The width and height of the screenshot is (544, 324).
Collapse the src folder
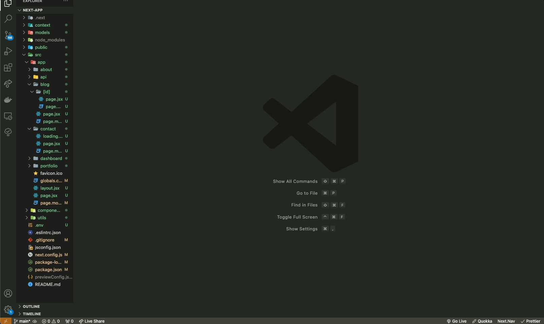click(x=45, y=55)
